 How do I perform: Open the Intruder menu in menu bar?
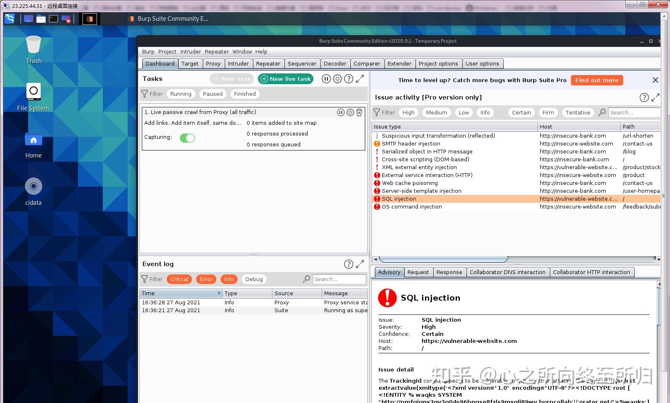coord(190,52)
